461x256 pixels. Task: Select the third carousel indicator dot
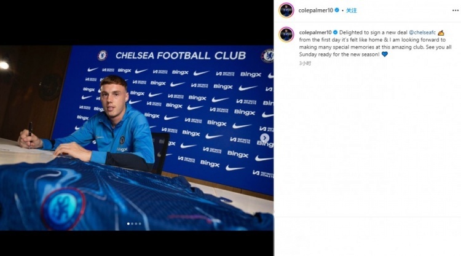[x=136, y=223]
